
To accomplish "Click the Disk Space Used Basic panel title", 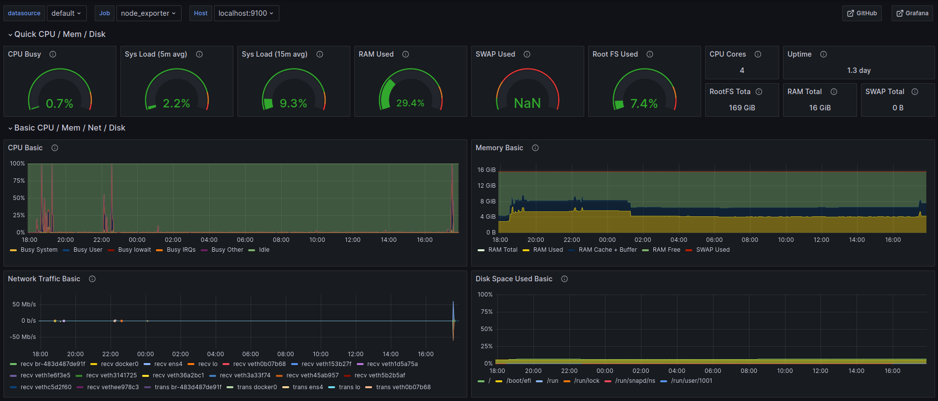I will pos(514,279).
